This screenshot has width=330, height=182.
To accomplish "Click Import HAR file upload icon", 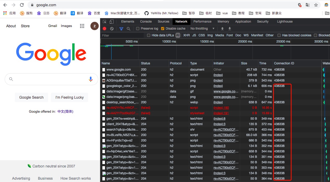I will pyautogui.click(x=222, y=29).
